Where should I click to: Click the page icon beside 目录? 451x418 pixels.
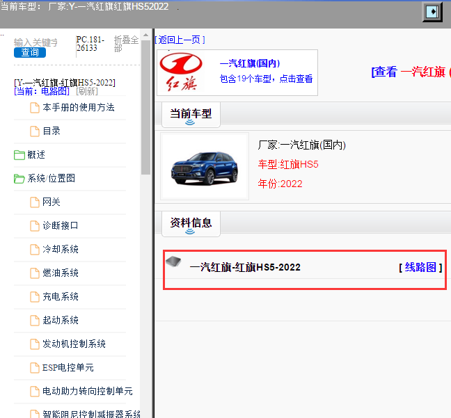(x=35, y=131)
